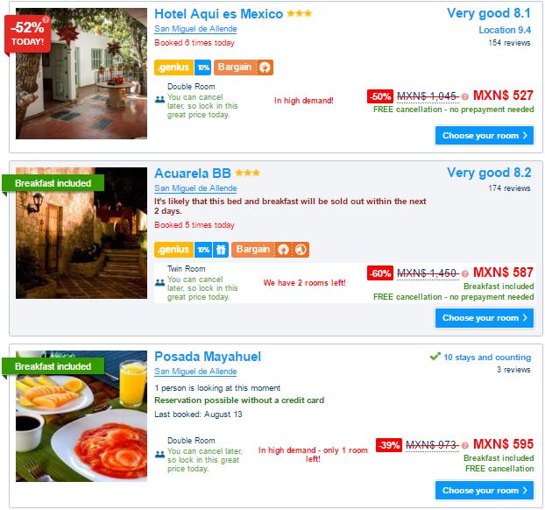Screen dimensions: 545x510
Task: Choose your room for Posada Mayahuel
Action: coord(485,491)
